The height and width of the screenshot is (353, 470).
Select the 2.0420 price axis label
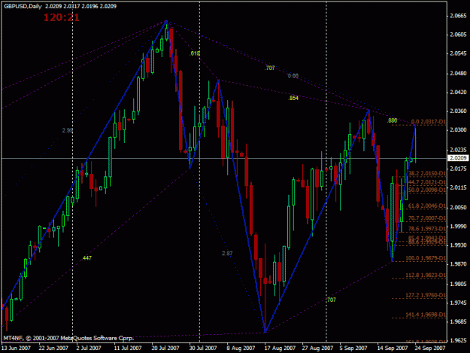click(458, 92)
